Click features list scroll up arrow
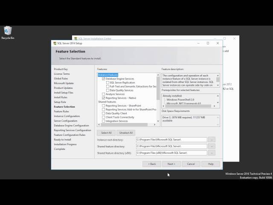 (x=158, y=75)
